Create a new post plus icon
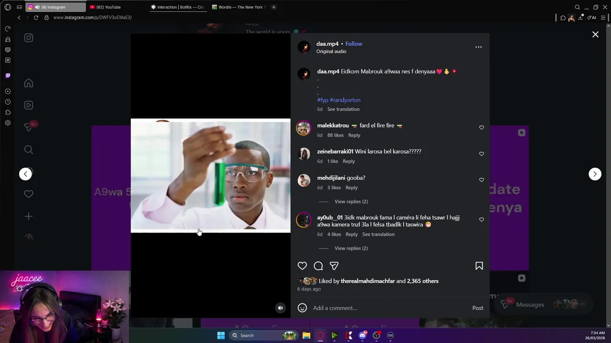The width and height of the screenshot is (611, 343). [29, 216]
